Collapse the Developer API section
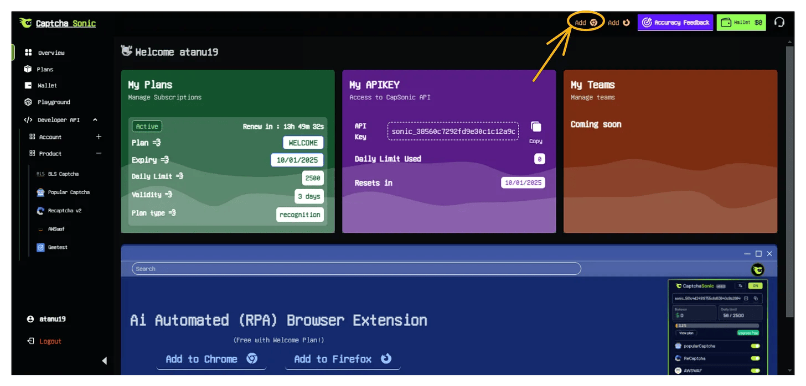This screenshot has width=806, height=386. (x=95, y=120)
